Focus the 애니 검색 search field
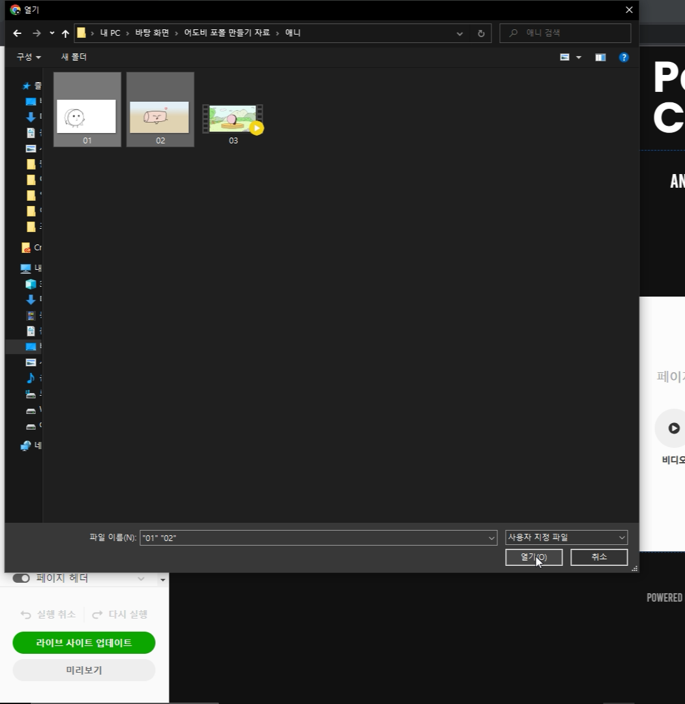 tap(565, 33)
